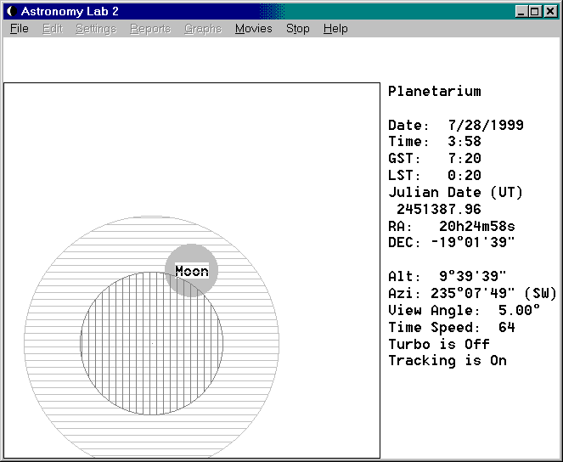This screenshot has height=462, width=563.
Task: Click the grayed-out Edit menu
Action: (x=52, y=29)
